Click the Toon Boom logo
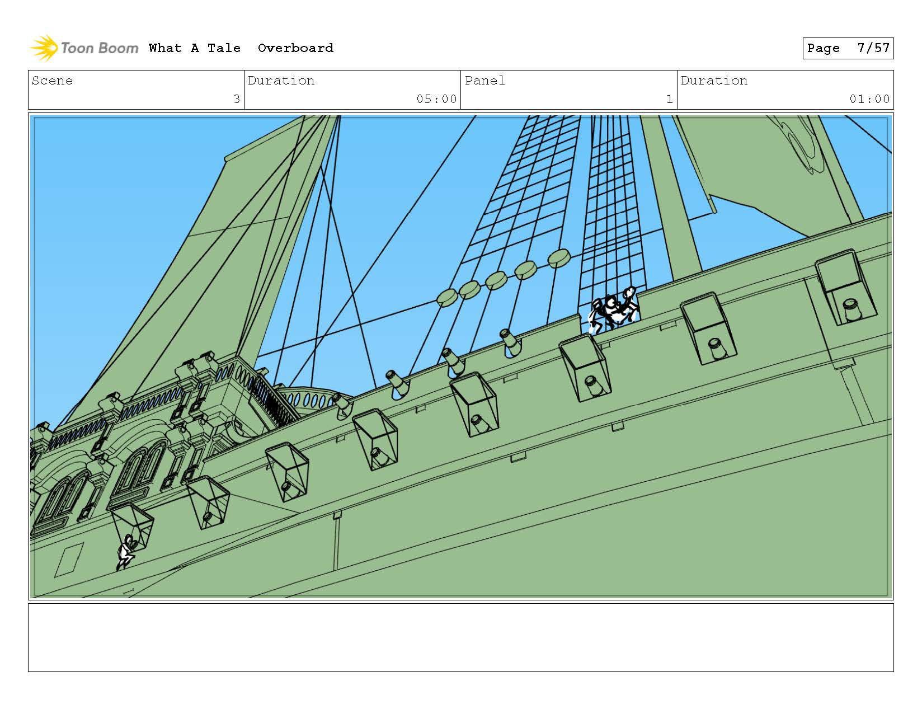This screenshot has height=714, width=922. tap(84, 48)
